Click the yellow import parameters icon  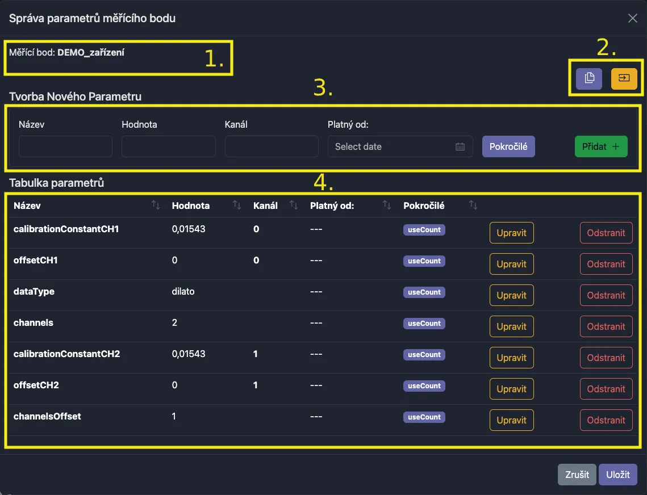click(624, 78)
